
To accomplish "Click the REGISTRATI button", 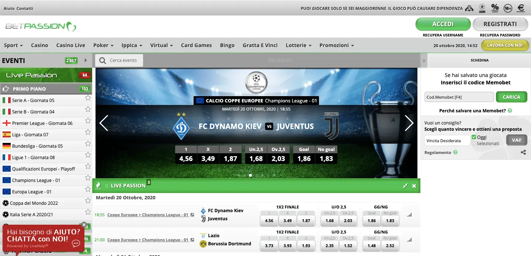I will point(500,24).
